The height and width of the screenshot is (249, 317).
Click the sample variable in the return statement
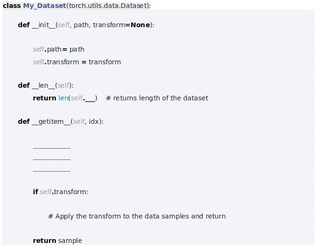pyautogui.click(x=70, y=241)
